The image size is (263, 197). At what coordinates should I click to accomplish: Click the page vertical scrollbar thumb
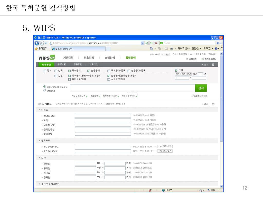coord(221,98)
